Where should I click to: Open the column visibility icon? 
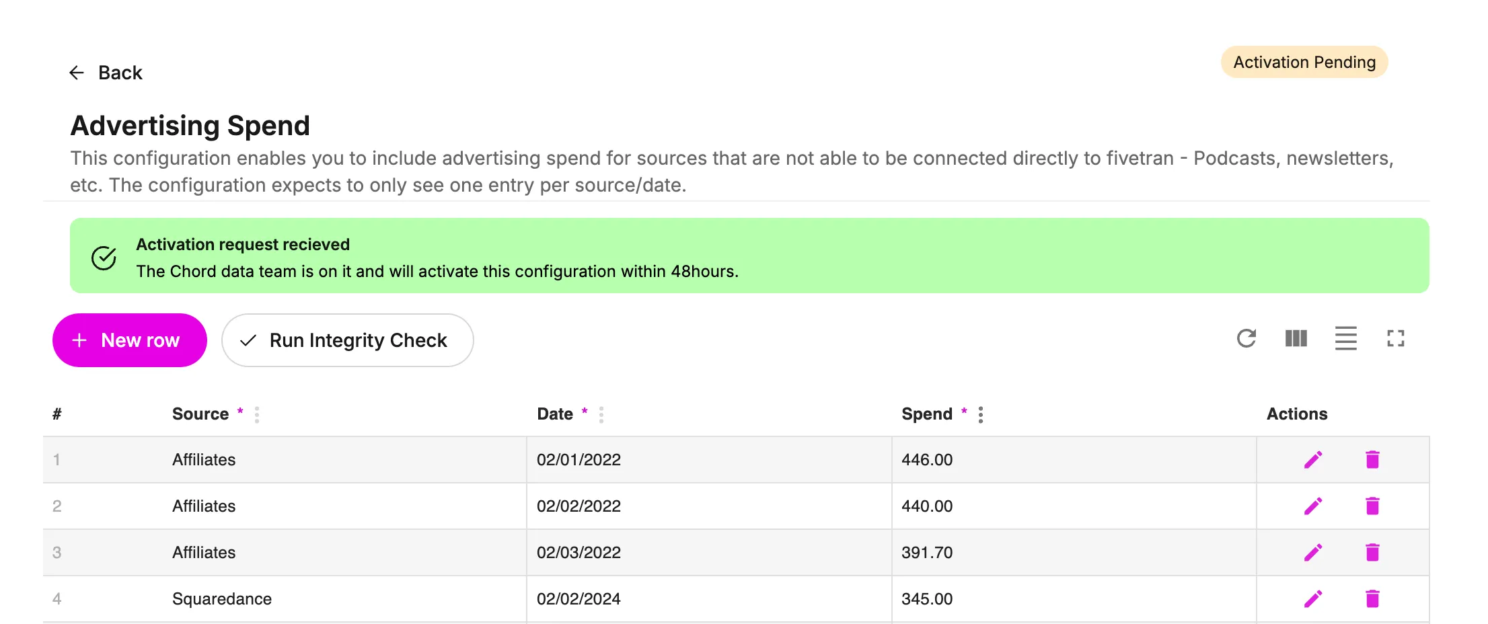click(1296, 338)
